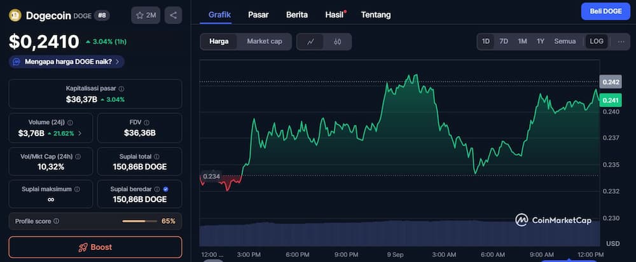Click the 0.241 current price label
The image size is (636, 262).
click(611, 100)
